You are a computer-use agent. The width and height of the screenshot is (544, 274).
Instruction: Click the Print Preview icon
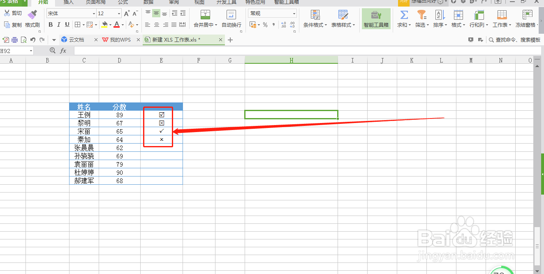pyautogui.click(x=23, y=40)
